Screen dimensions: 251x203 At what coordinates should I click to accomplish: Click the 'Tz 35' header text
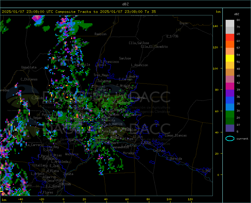point(150,12)
